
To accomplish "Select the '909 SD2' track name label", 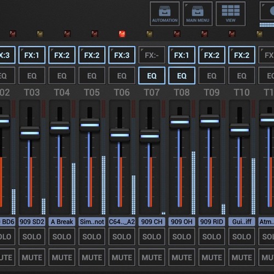I will point(32,222).
